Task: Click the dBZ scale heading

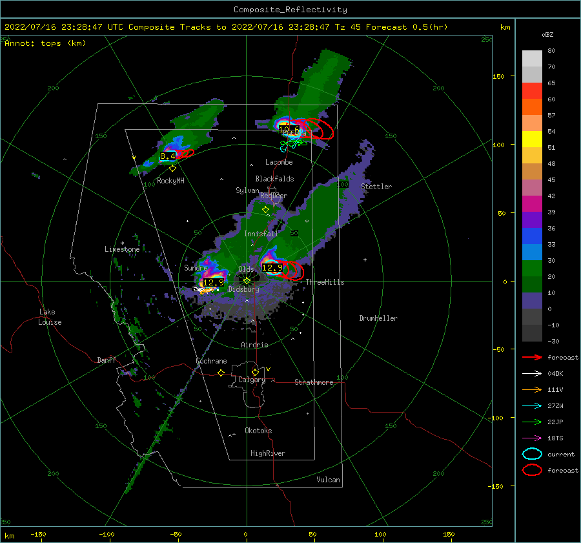Action: (547, 34)
